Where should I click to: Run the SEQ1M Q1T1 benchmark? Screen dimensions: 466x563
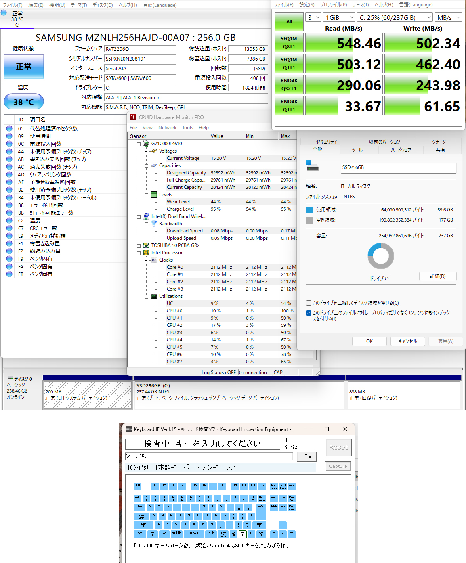tap(289, 64)
